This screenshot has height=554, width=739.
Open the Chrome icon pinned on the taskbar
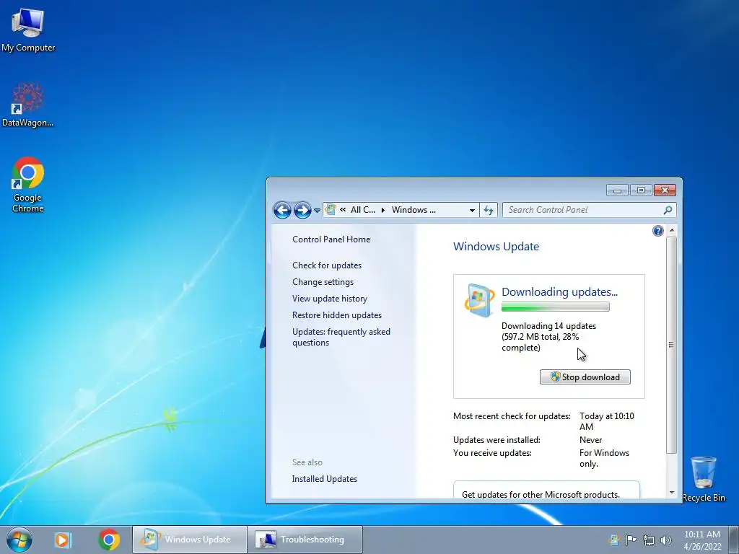109,540
